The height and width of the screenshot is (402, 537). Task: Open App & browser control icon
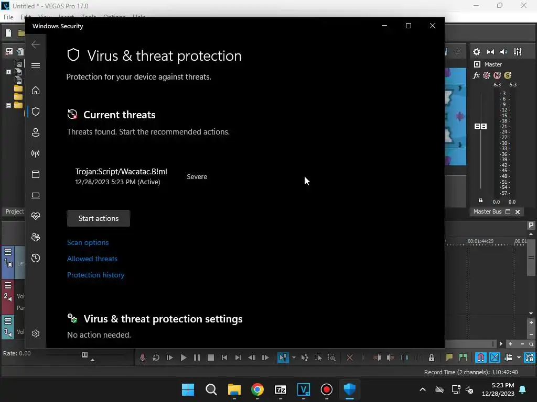(36, 174)
